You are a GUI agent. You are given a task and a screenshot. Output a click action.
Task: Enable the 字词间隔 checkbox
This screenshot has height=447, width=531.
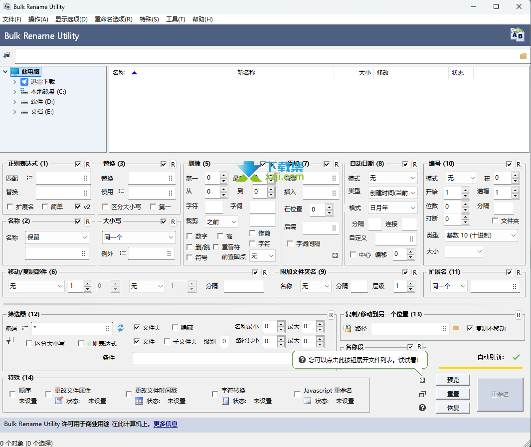click(290, 243)
